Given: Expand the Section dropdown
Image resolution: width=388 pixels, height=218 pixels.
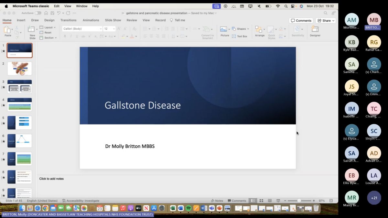Looking at the screenshot, I should point(48,38).
